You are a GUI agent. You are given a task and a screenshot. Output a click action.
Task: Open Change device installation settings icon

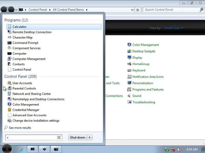[9, 121]
